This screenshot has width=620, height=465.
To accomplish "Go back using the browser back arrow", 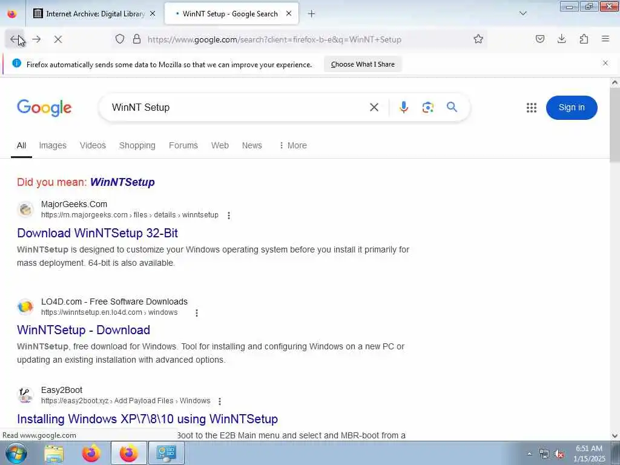I will tap(15, 39).
